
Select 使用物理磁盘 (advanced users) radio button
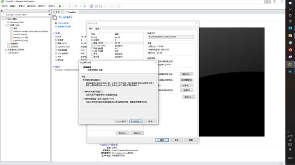click(x=84, y=99)
